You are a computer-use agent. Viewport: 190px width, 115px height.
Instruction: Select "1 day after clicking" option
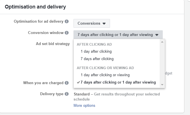[96, 52]
